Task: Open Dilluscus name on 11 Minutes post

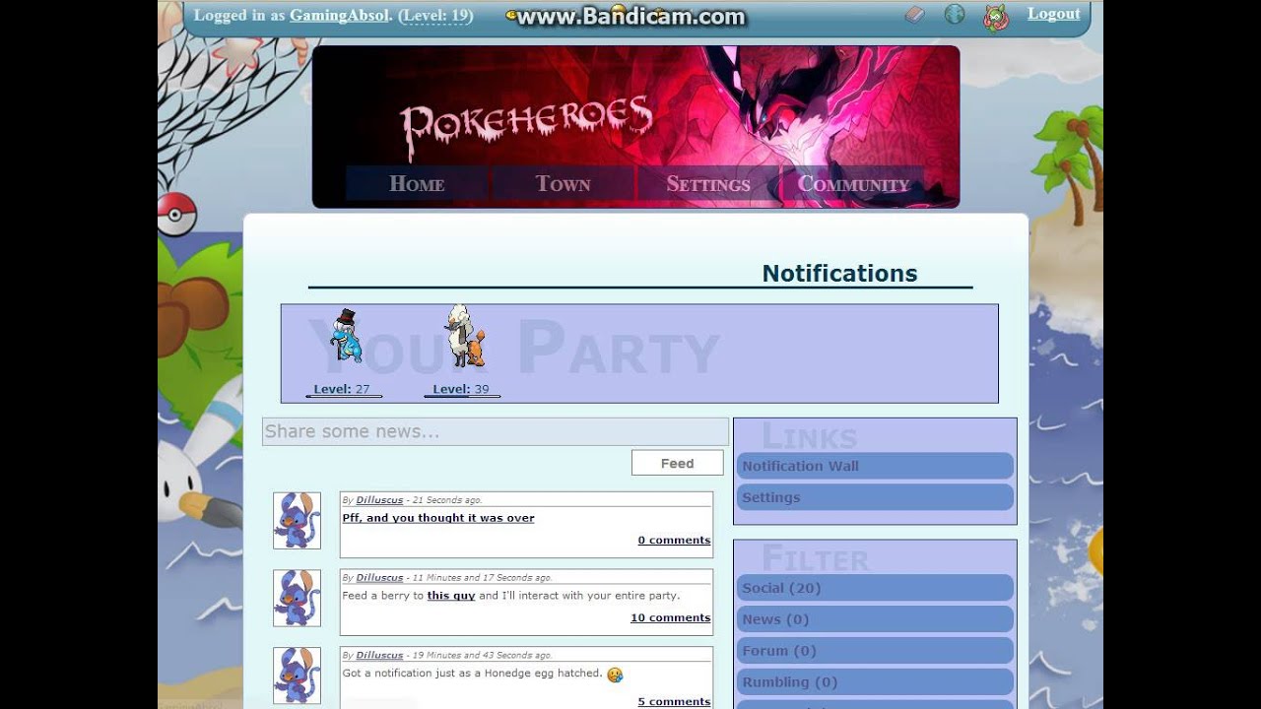Action: [379, 578]
